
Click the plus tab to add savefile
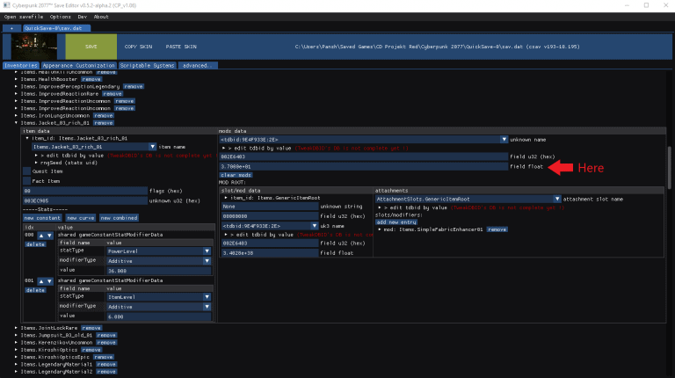point(11,28)
